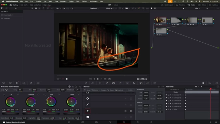Show the Scopes panel icon
220x124 pixels.
210,83
